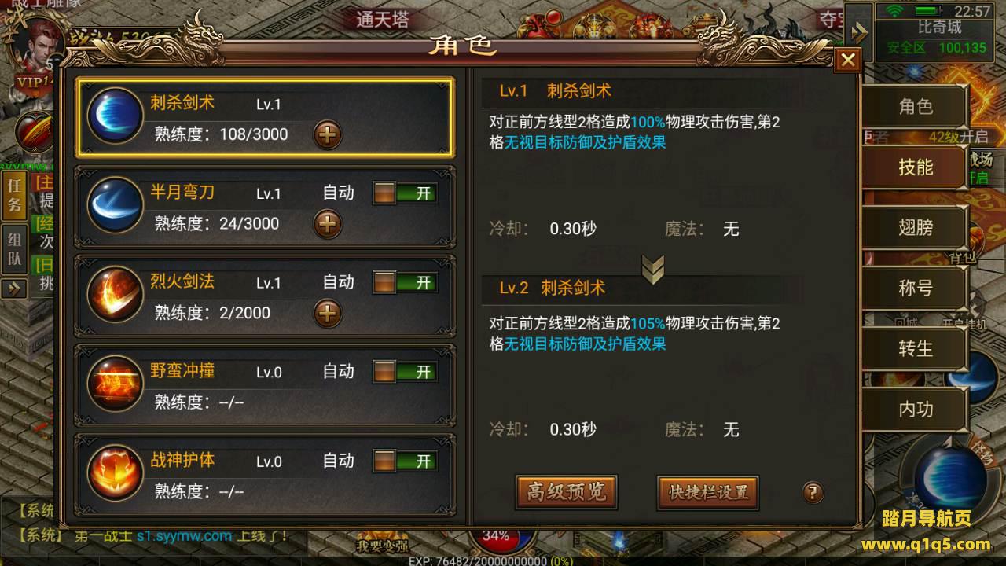1006x566 pixels.
Task: Click the EXP progress bar at bottom
Action: click(x=490, y=561)
